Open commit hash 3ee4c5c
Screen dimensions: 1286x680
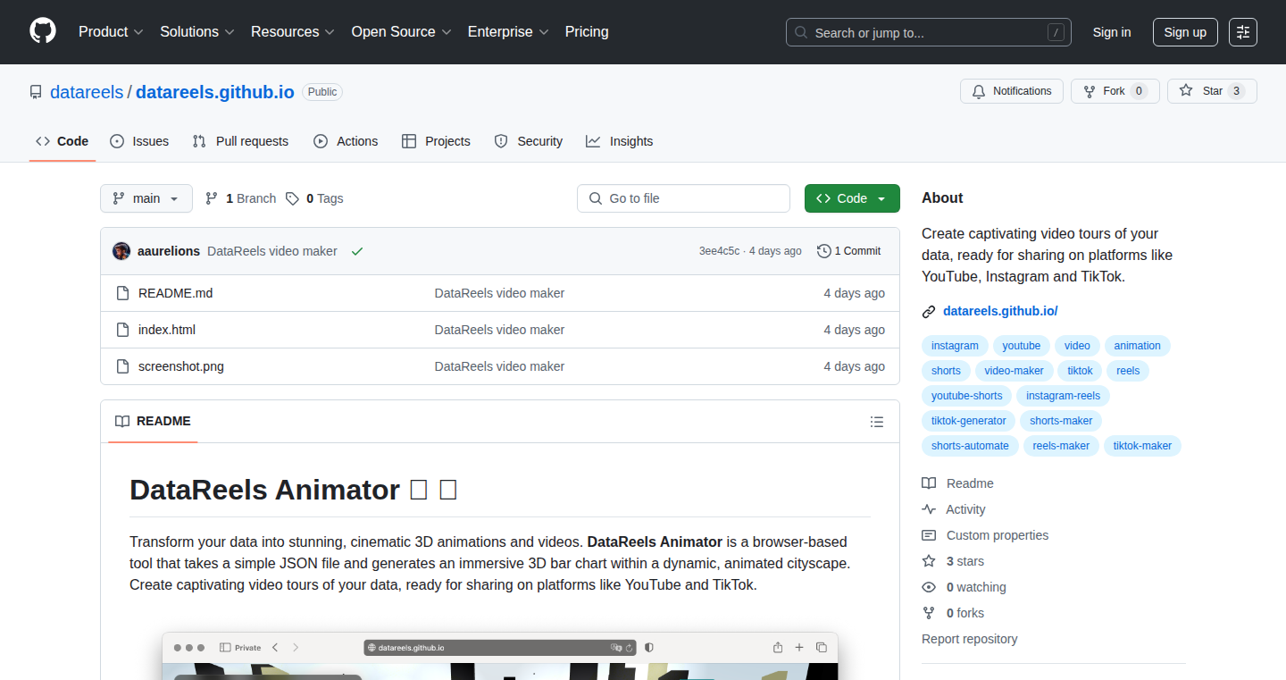(x=719, y=251)
